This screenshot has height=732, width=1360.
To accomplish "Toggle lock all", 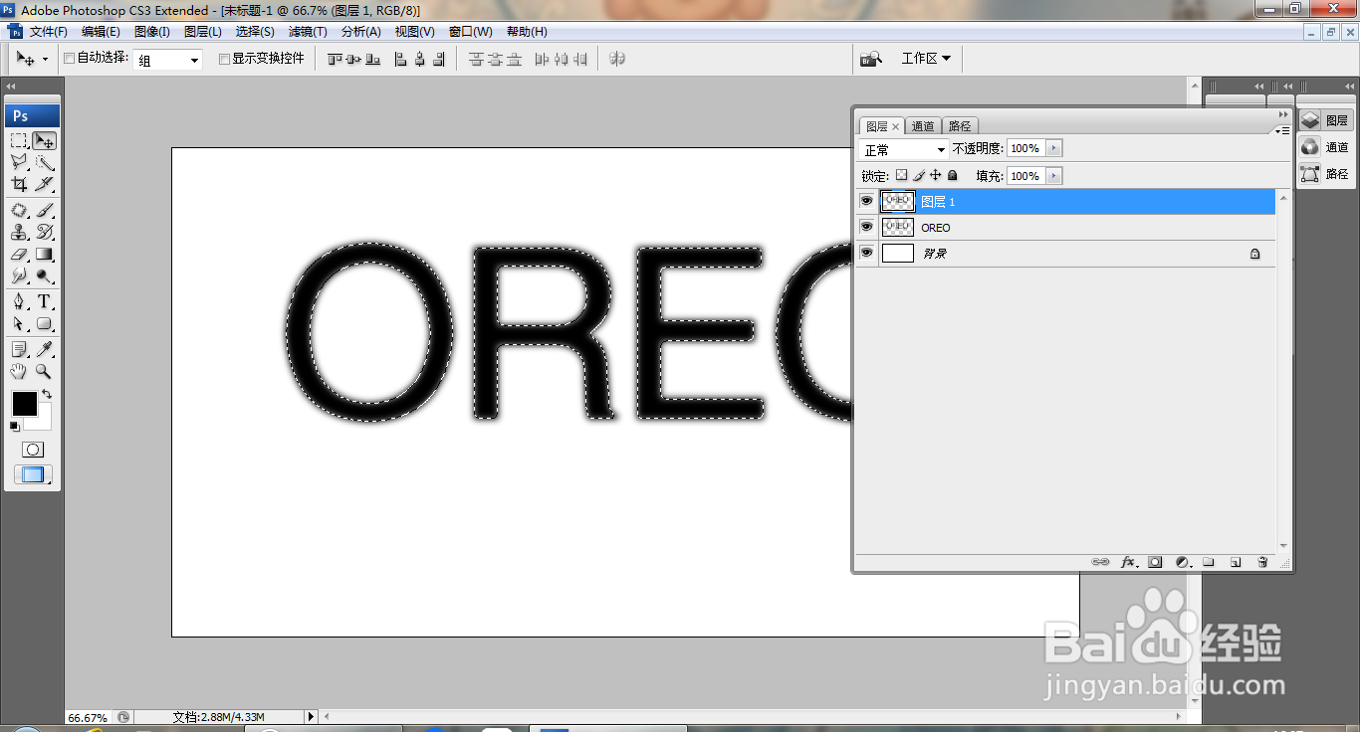I will 952,175.
